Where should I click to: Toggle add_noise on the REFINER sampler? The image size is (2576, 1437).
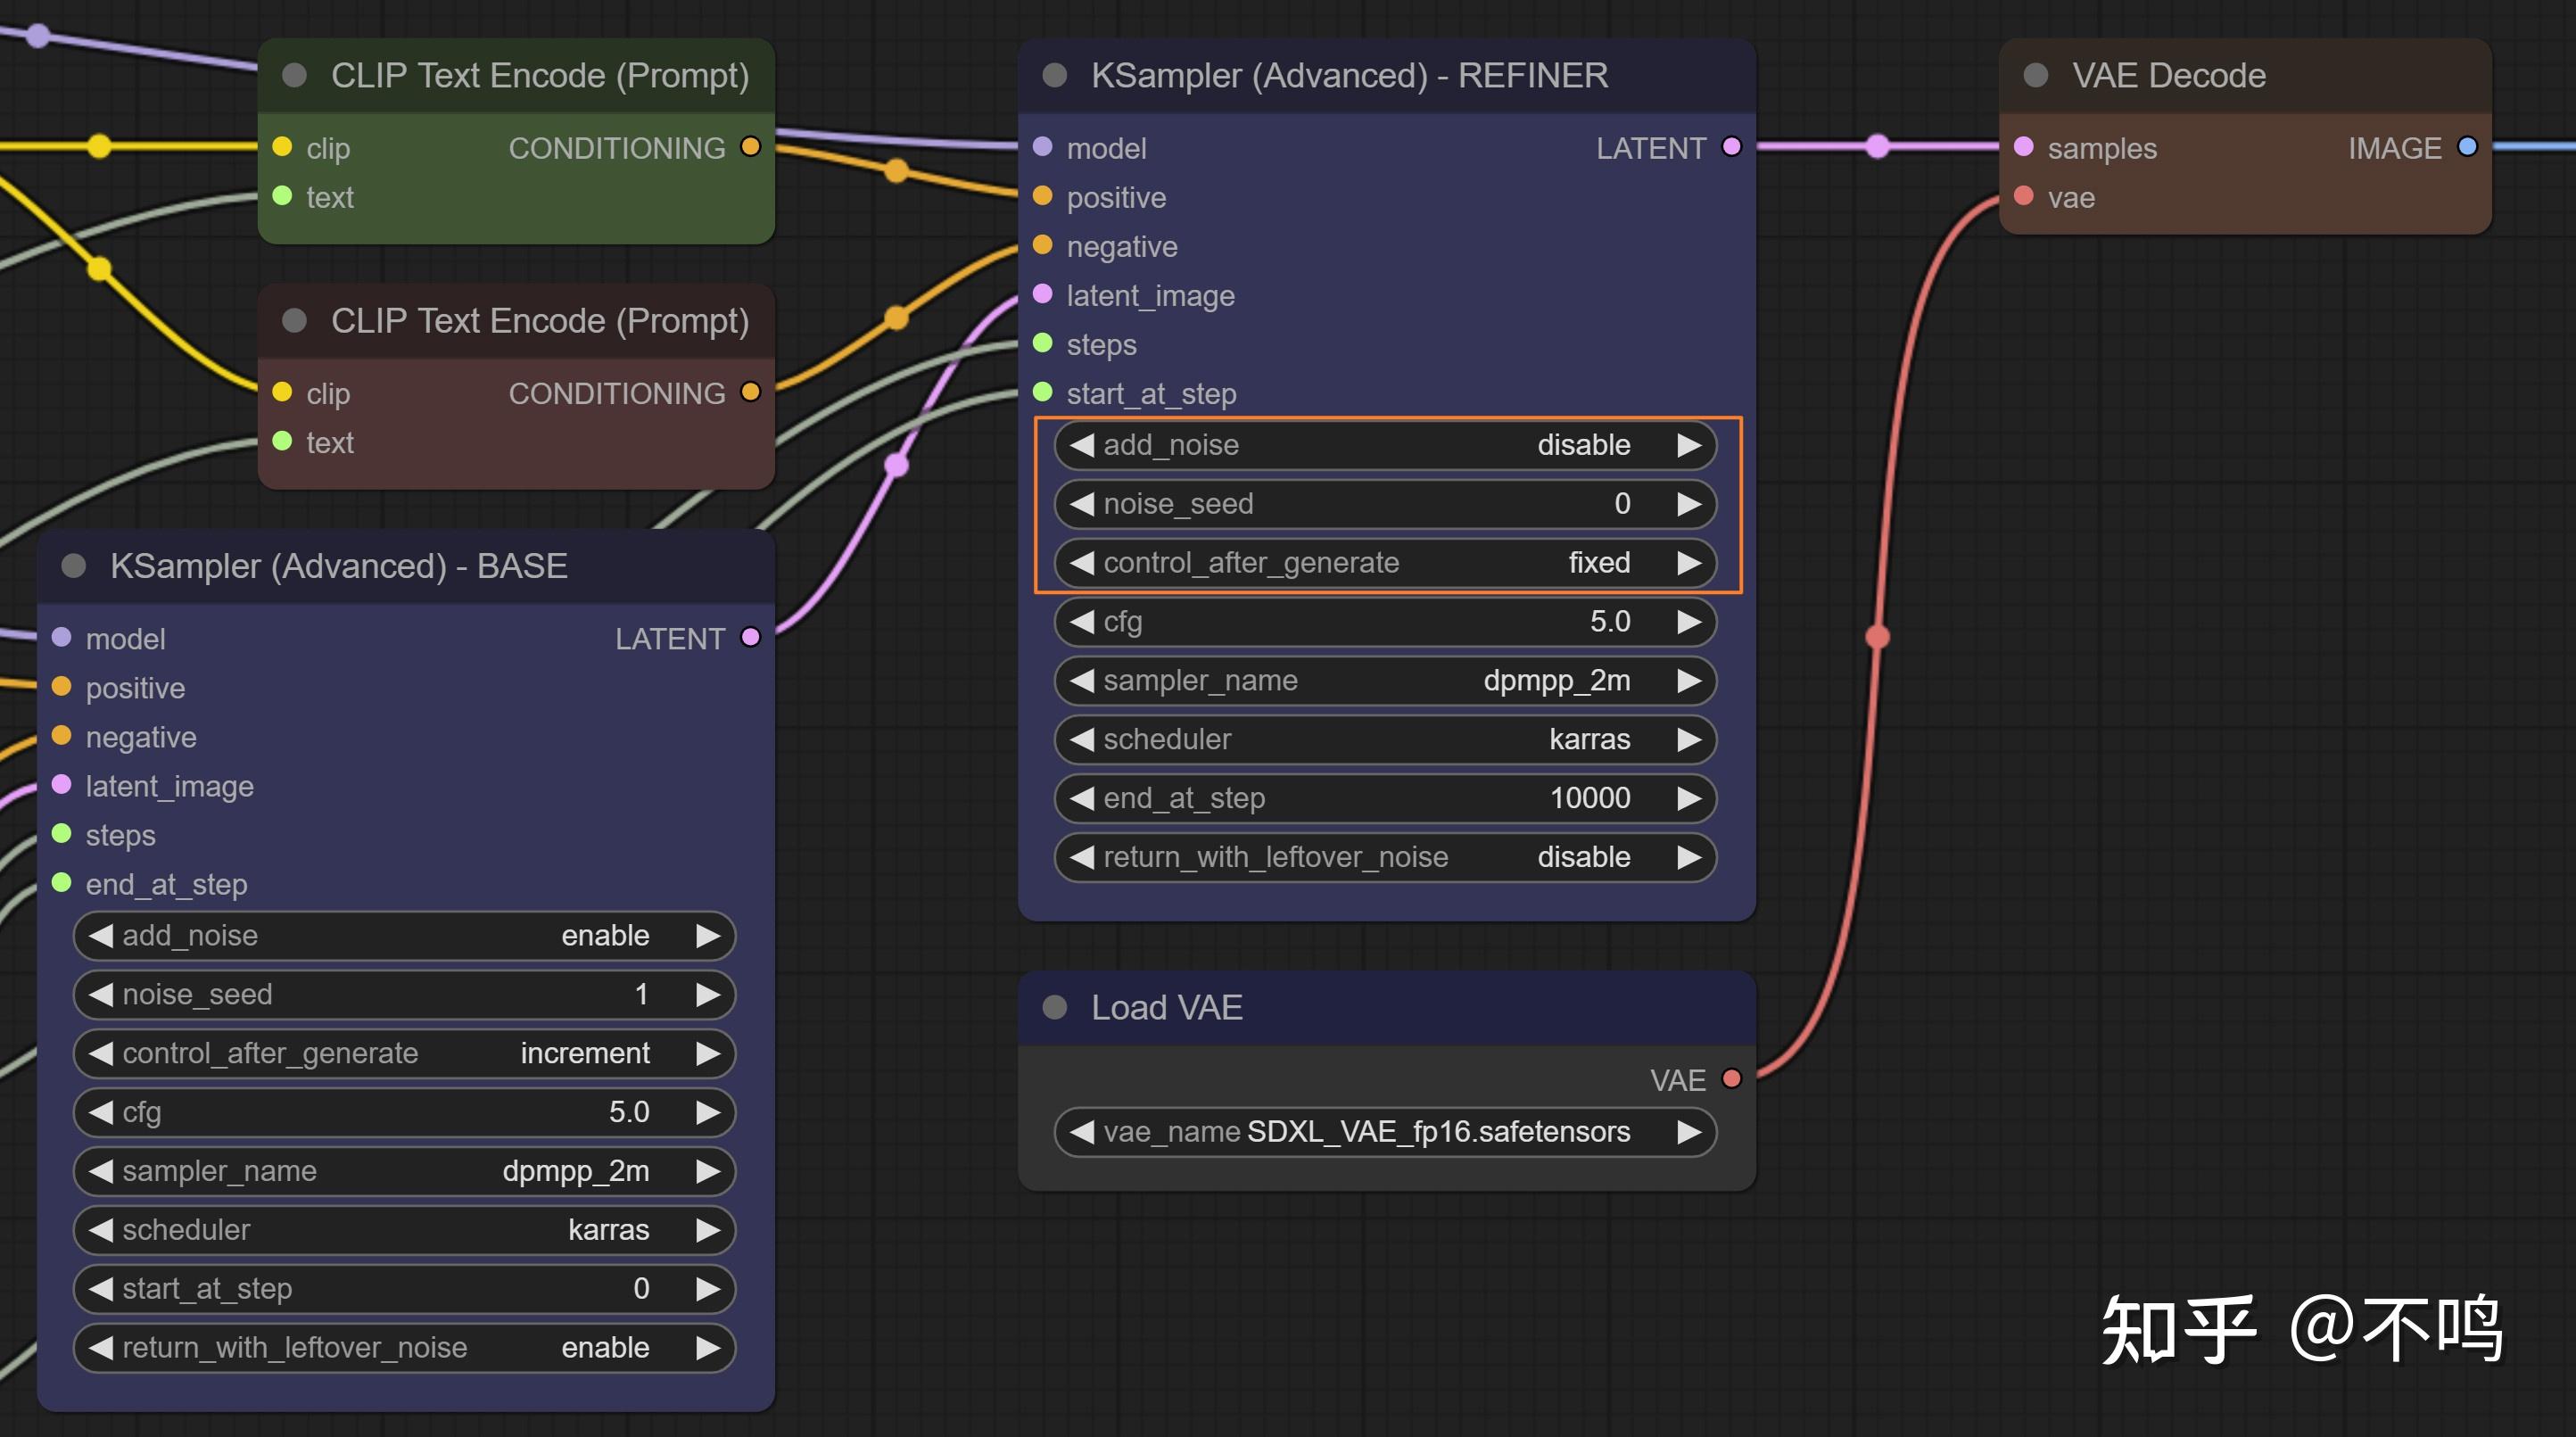coord(1384,445)
